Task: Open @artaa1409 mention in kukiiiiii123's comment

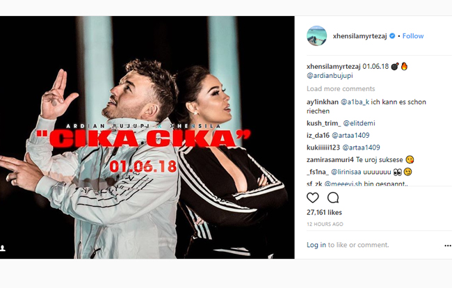Action: 361,147
